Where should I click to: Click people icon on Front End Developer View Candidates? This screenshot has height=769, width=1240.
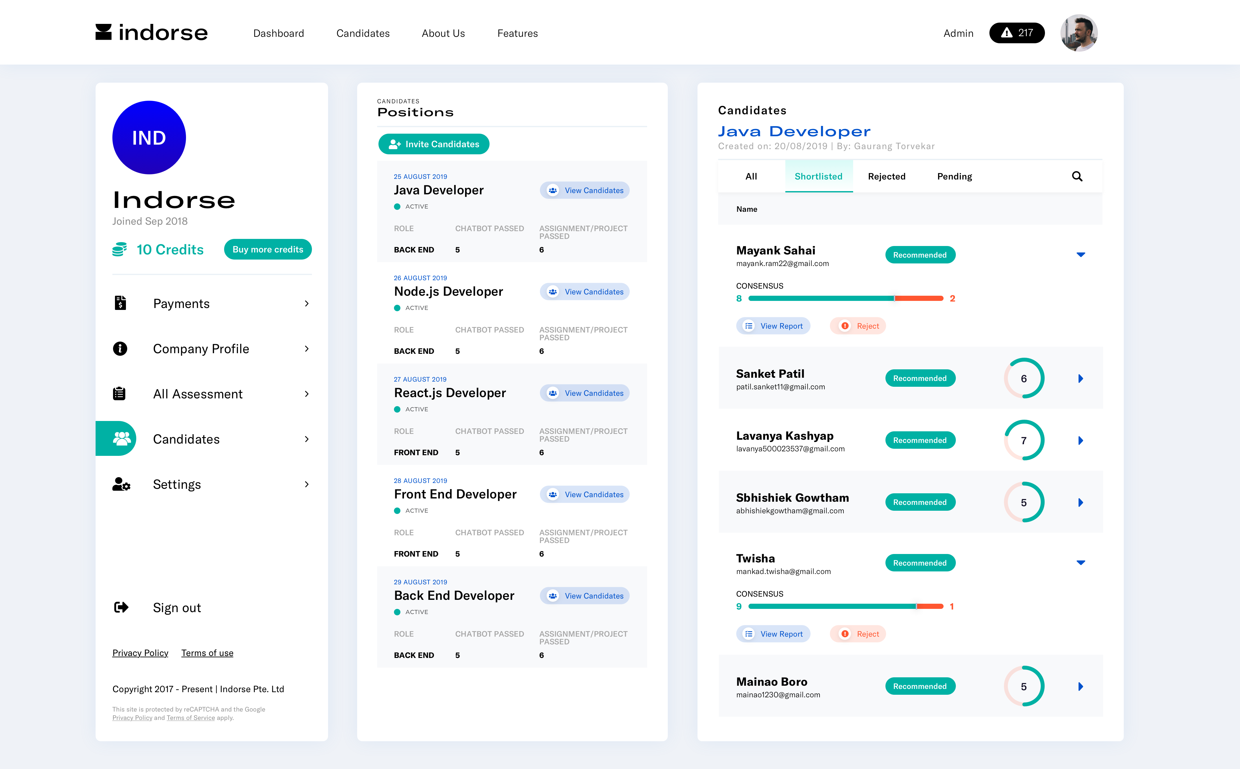tap(553, 494)
